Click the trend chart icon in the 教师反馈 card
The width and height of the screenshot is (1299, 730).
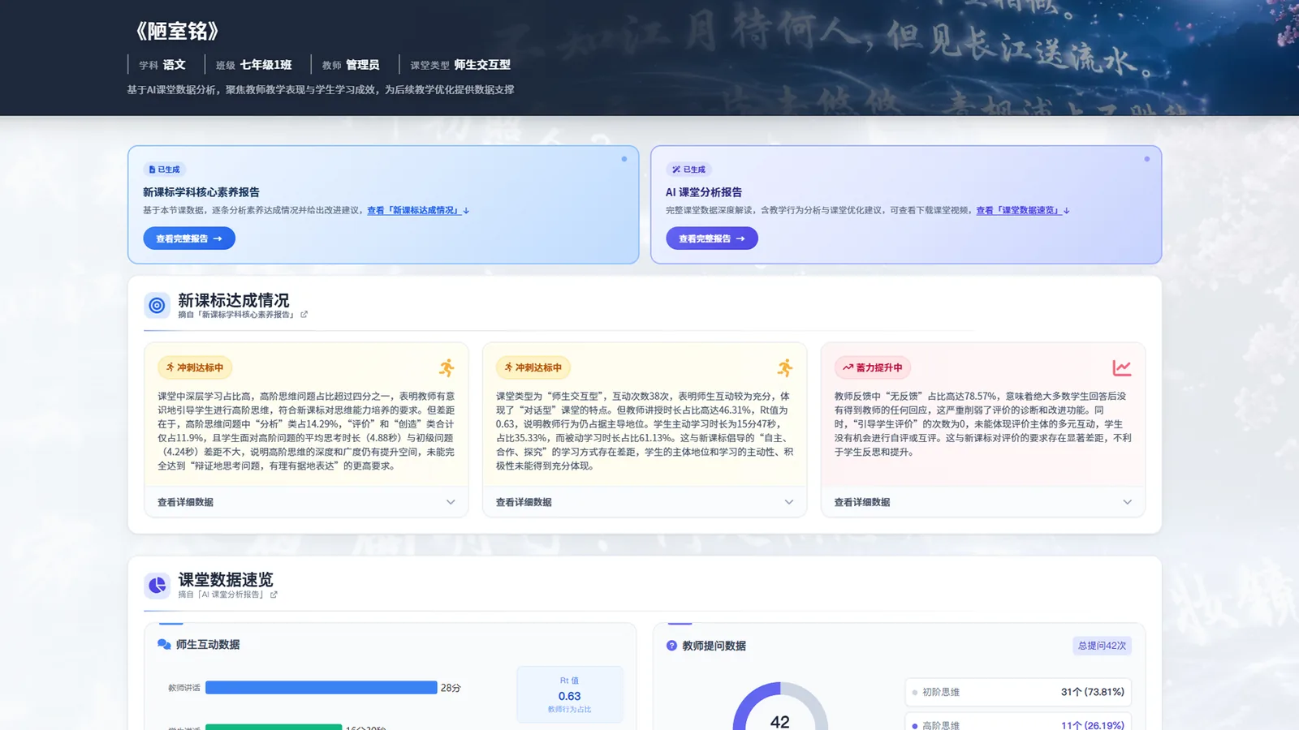coord(1122,368)
